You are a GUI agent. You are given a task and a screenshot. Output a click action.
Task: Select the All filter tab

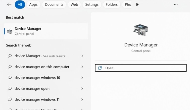pyautogui.click(x=20, y=5)
